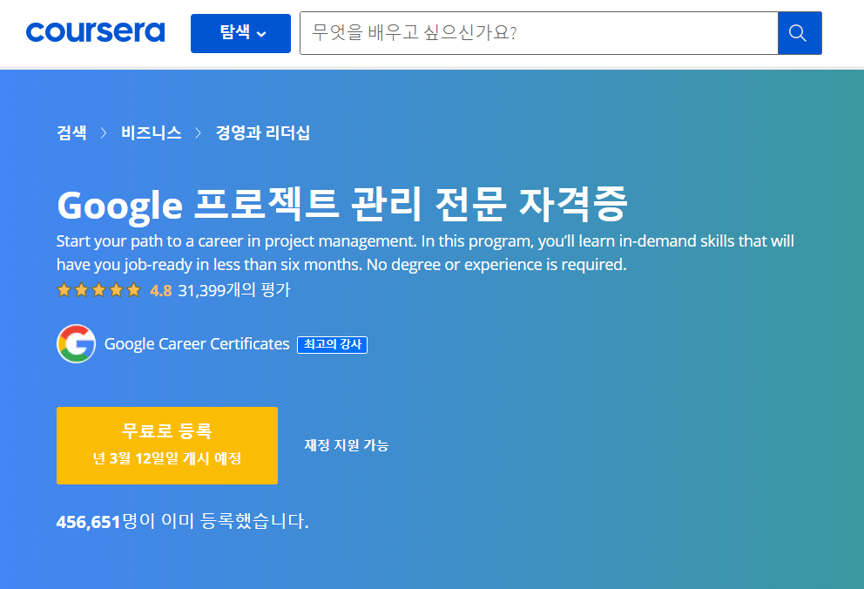Open the 재정 지원 가능 link
The width and height of the screenshot is (864, 589).
click(347, 445)
